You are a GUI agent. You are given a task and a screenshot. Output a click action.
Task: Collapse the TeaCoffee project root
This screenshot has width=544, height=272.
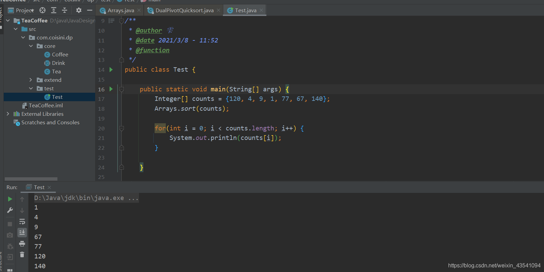(x=8, y=21)
